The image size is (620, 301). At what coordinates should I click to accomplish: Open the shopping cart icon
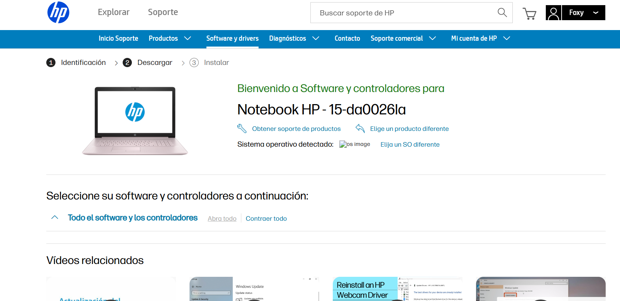529,14
